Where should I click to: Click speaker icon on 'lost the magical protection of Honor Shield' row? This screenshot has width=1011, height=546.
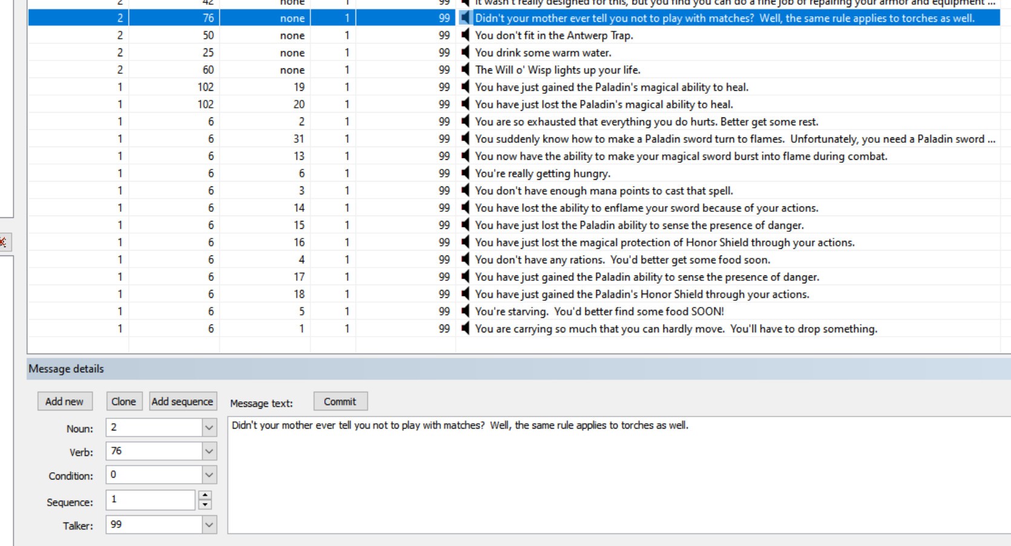click(465, 242)
